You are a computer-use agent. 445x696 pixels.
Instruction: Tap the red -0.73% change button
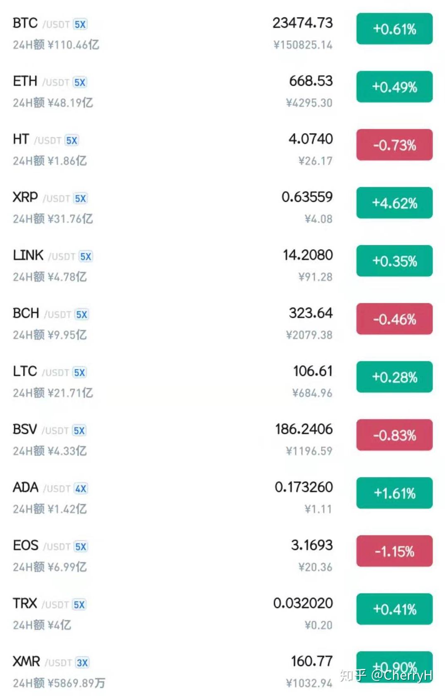click(x=394, y=145)
